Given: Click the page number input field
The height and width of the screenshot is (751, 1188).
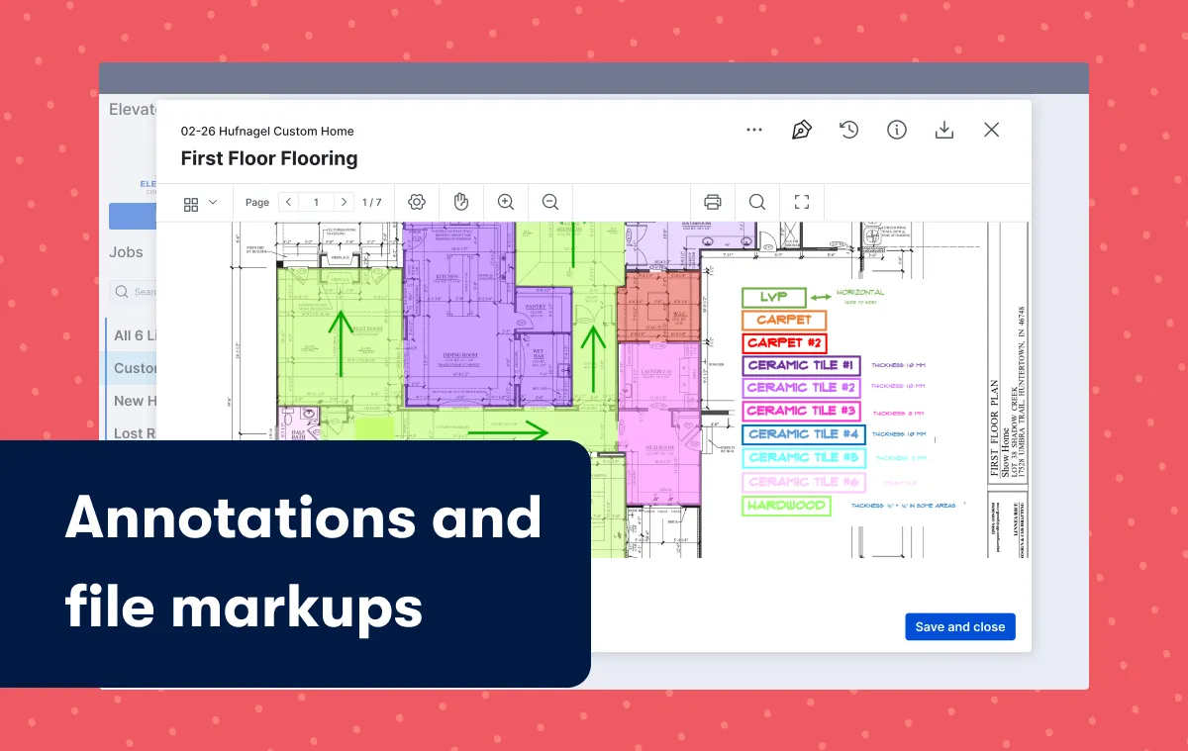Looking at the screenshot, I should click(x=316, y=201).
